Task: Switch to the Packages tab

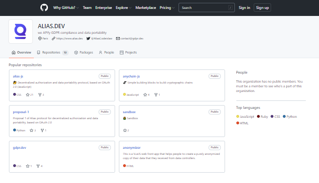Action: coord(84,53)
